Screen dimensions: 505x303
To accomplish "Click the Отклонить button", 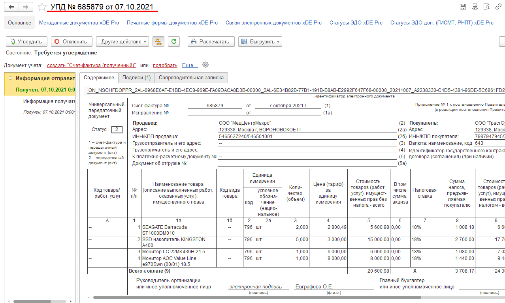I will click(x=72, y=41).
